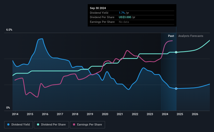Viewport: 214px width, 132px height.
Task: Click the 6.0% y-axis label
Action: (9, 30)
